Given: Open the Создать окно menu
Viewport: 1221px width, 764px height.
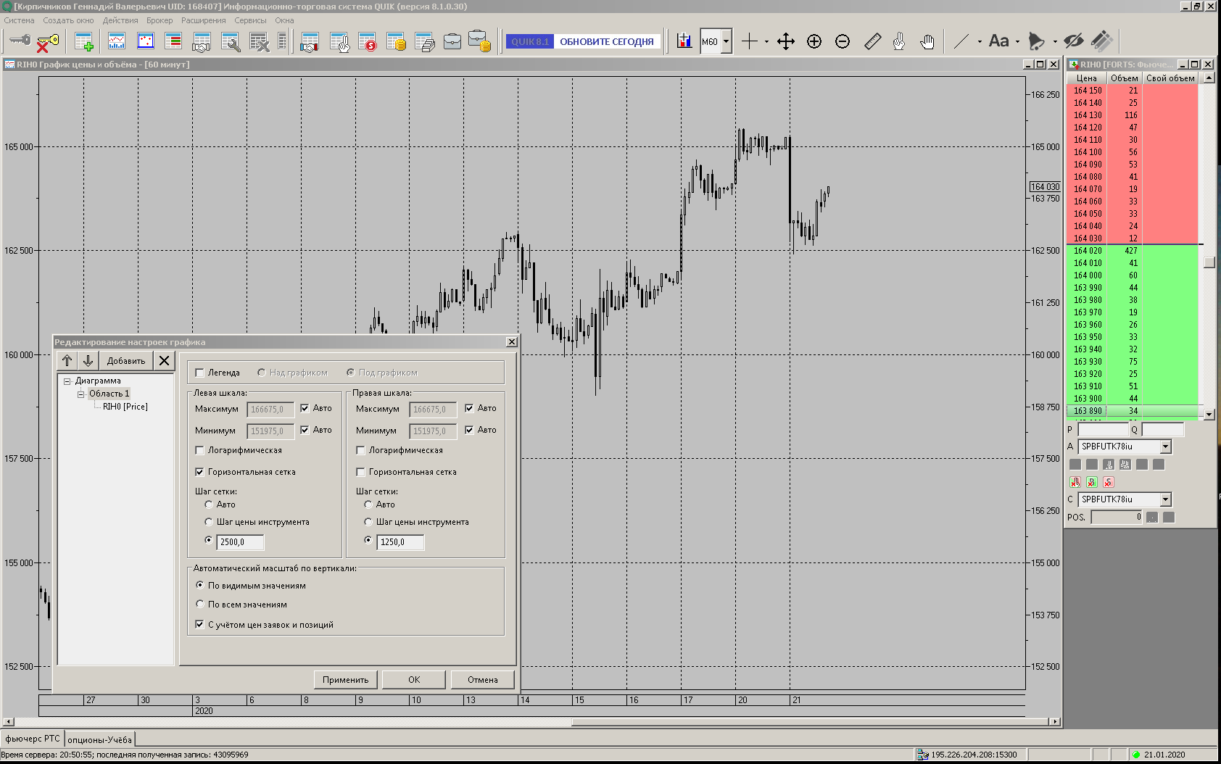Looking at the screenshot, I should point(68,20).
